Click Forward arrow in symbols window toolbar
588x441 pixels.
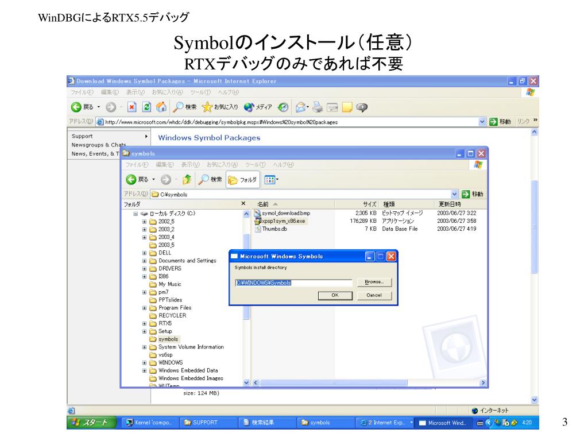point(166,180)
